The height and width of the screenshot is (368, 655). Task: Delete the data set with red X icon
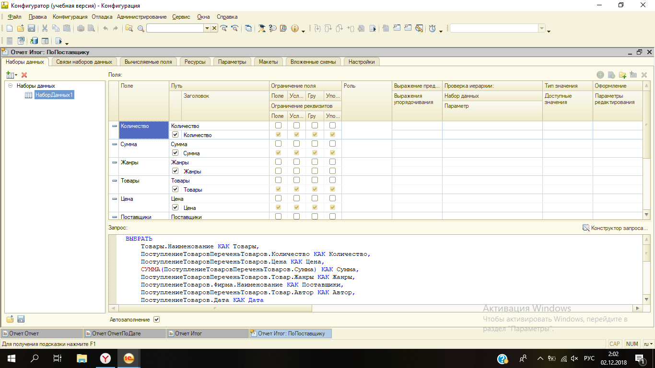tap(24, 75)
